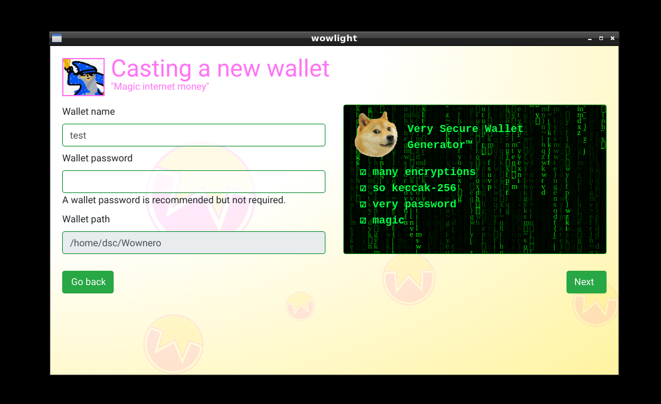Click the "Wallet path" label
Viewport: 661px width, 404px height.
[x=86, y=219]
